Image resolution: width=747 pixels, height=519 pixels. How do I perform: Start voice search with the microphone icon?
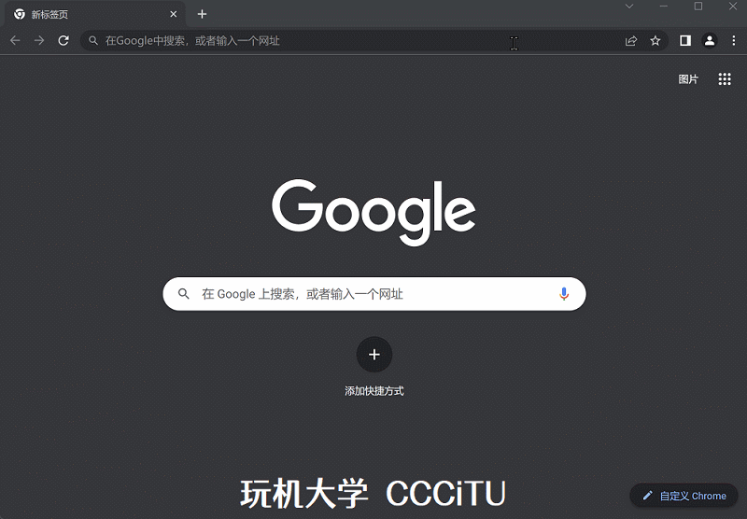[x=564, y=294]
